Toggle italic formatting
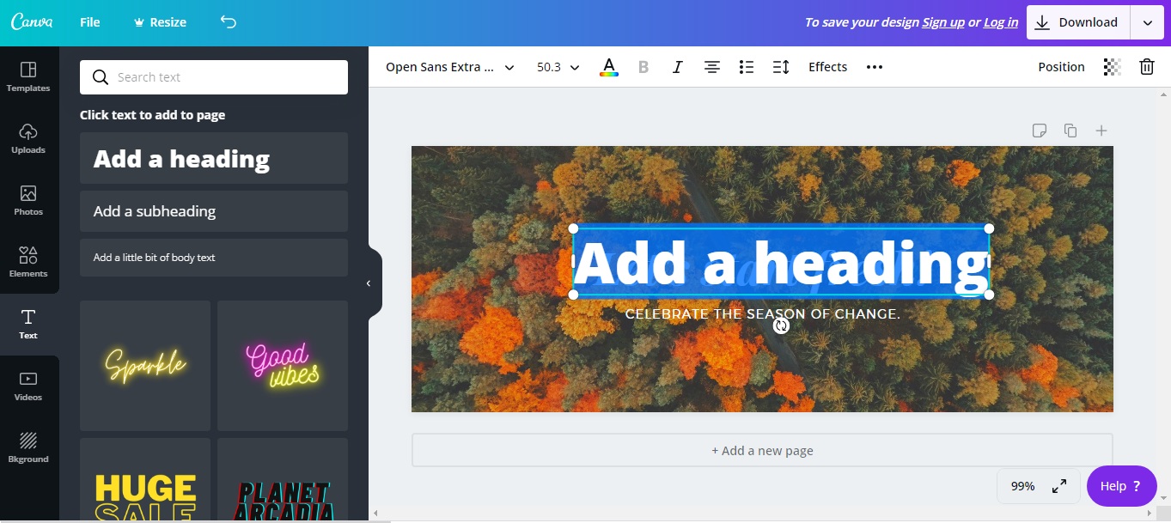This screenshot has width=1171, height=523. (678, 67)
